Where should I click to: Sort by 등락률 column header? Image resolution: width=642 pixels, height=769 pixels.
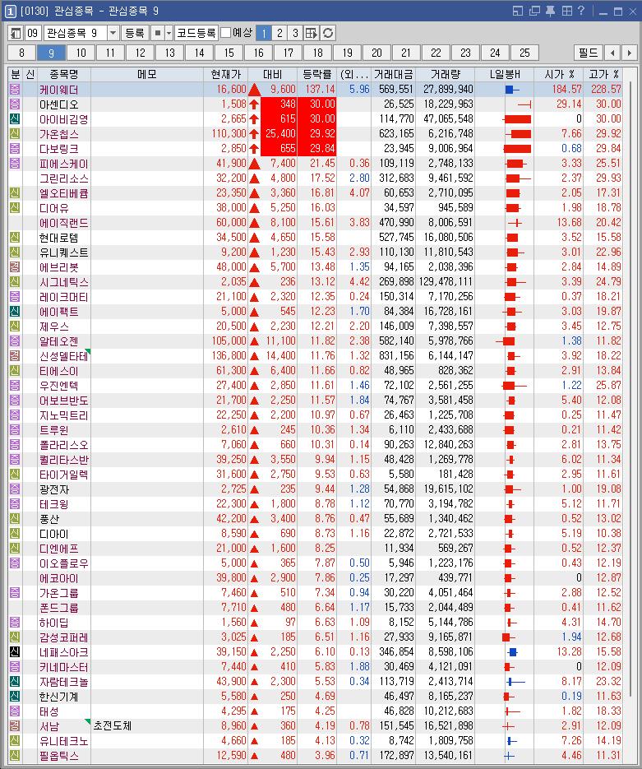tap(316, 75)
